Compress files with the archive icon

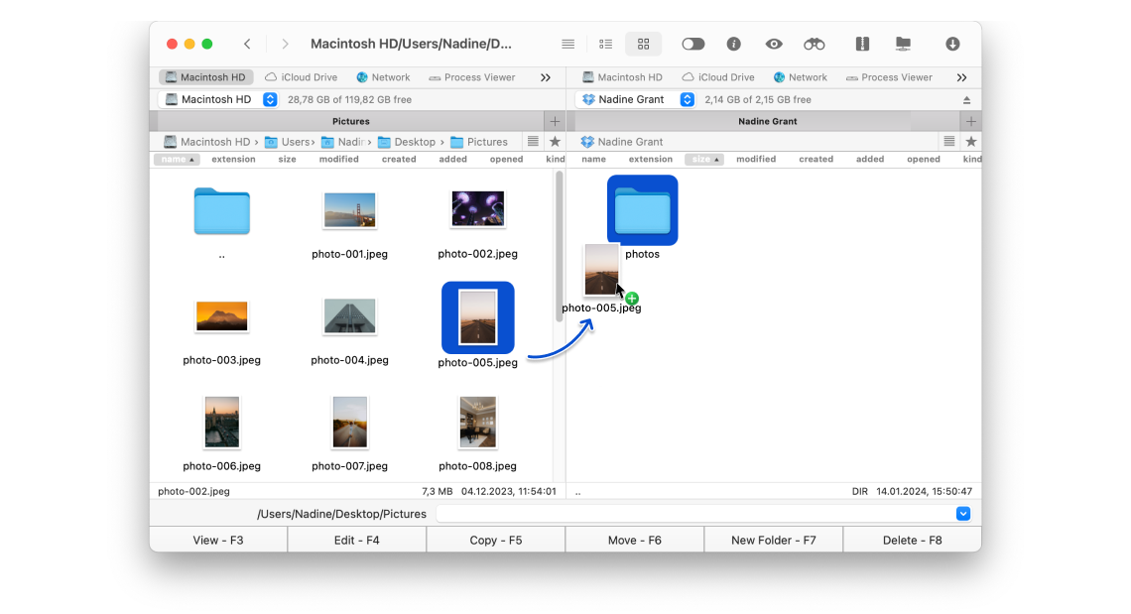(862, 44)
